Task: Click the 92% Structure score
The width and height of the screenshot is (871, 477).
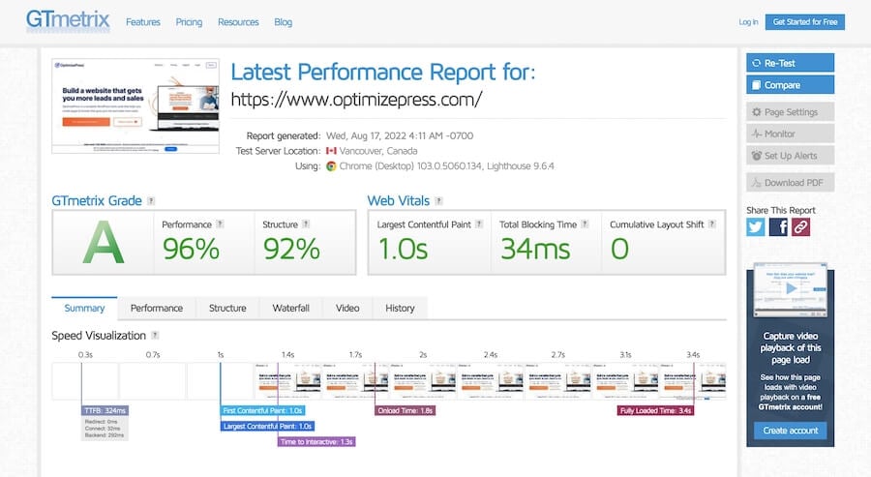Action: pyautogui.click(x=291, y=249)
